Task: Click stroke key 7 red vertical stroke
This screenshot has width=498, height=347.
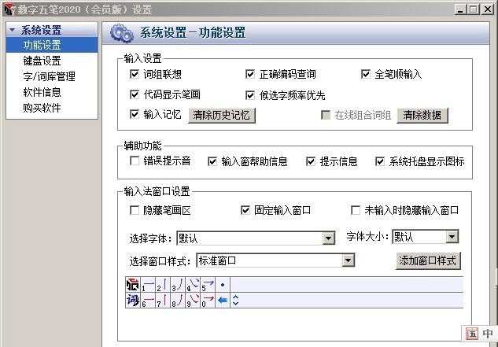Action: [x=163, y=300]
